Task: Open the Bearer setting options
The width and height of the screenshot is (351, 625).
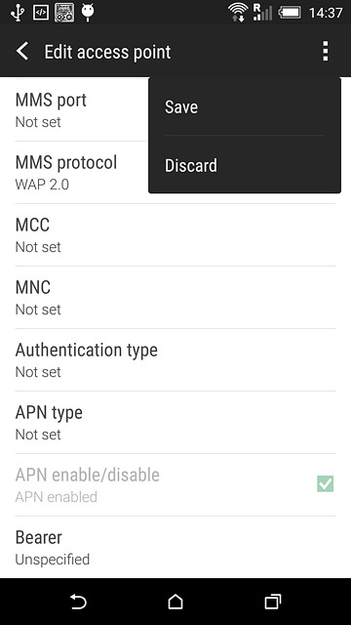Action: [175, 547]
